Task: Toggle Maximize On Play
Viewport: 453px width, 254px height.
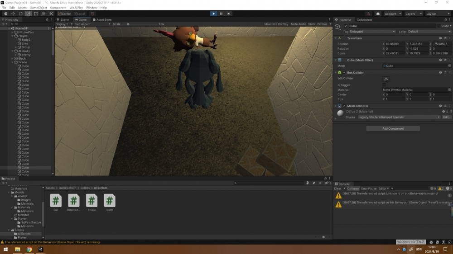Action: 276,24
